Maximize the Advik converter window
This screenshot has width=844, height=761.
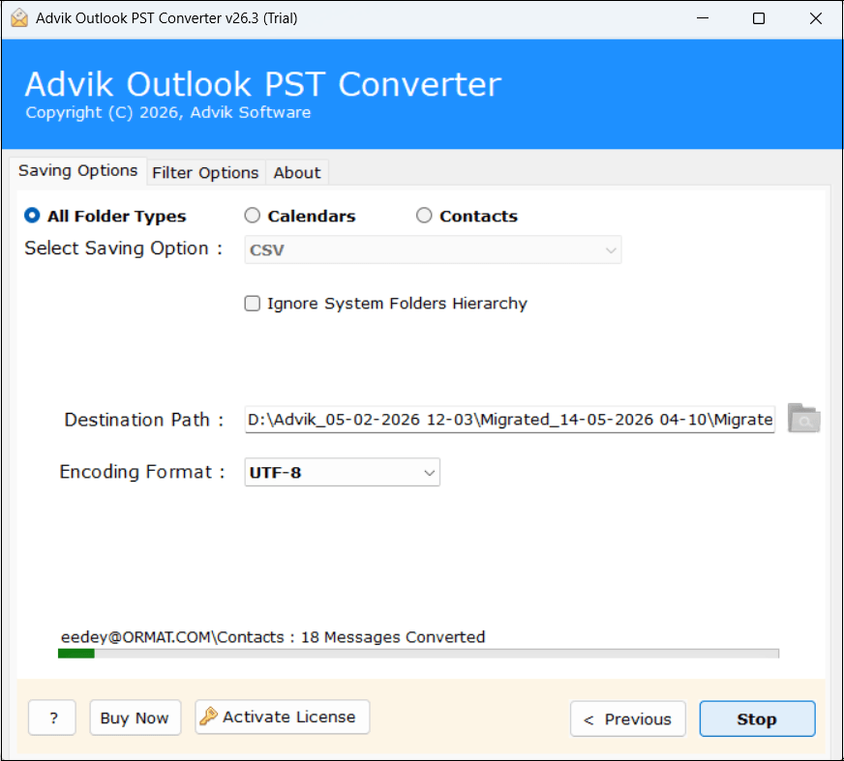[x=759, y=18]
